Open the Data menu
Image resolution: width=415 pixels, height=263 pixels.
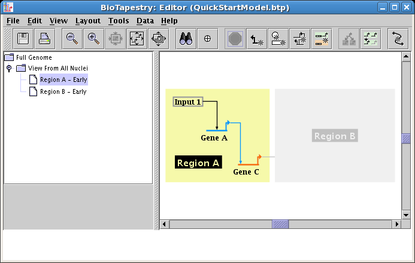pos(145,20)
